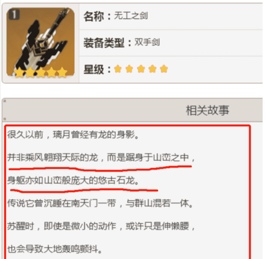Click the first star in 星级 row

(118, 69)
